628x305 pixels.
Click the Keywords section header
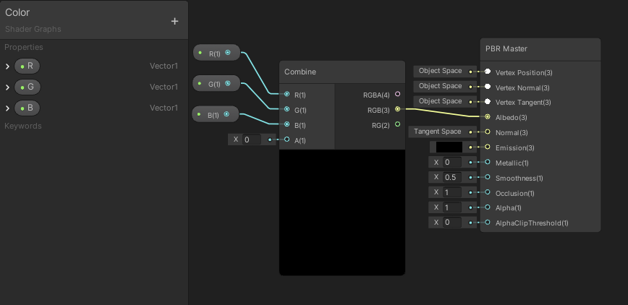point(23,126)
